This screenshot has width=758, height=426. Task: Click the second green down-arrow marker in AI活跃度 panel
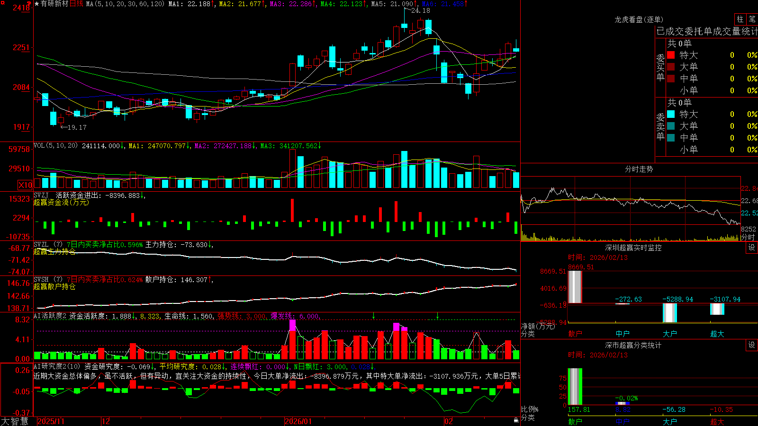[x=437, y=316]
